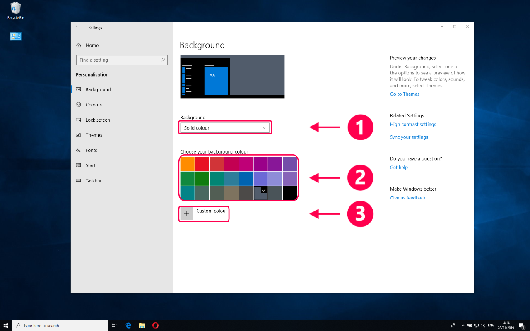This screenshot has height=331, width=530.
Task: Launch Opera from the taskbar
Action: point(155,325)
